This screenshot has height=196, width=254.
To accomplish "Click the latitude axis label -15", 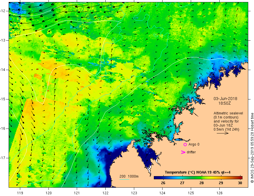I will click(3, 99).
